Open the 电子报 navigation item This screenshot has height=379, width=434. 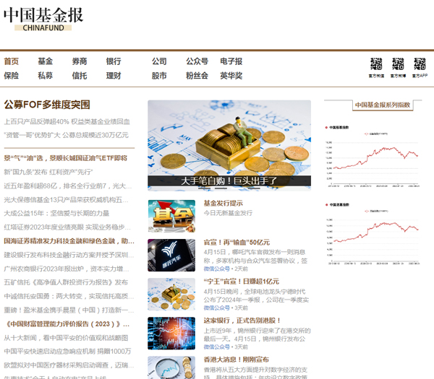coord(231,61)
